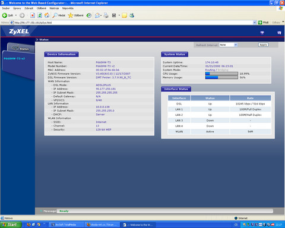This screenshot has height=228, width=285.
Task: Click the third quick launch icon
Action: (39, 224)
